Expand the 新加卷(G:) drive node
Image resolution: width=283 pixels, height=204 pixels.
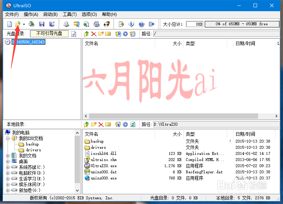click(8, 190)
